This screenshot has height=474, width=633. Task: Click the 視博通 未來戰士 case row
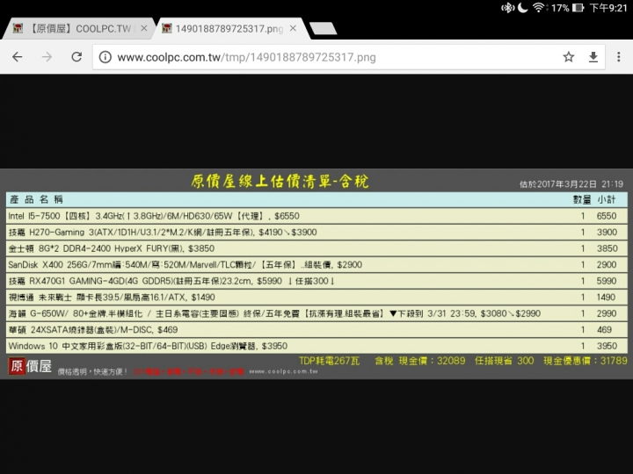click(x=316, y=297)
